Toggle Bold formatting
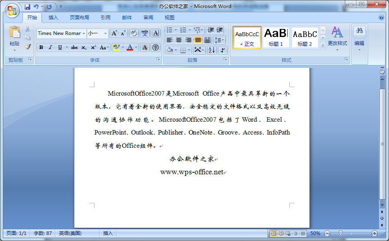This screenshot has width=389, height=241. pyautogui.click(x=41, y=47)
